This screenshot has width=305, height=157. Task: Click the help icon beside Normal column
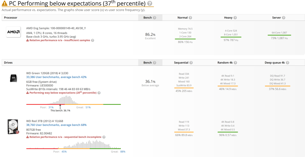tap(190, 18)
